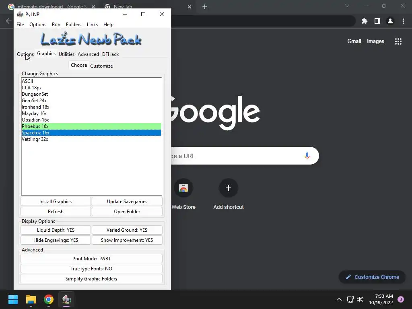The height and width of the screenshot is (309, 412).
Task: Click Simplify Graphic Folders button
Action: pos(91,279)
